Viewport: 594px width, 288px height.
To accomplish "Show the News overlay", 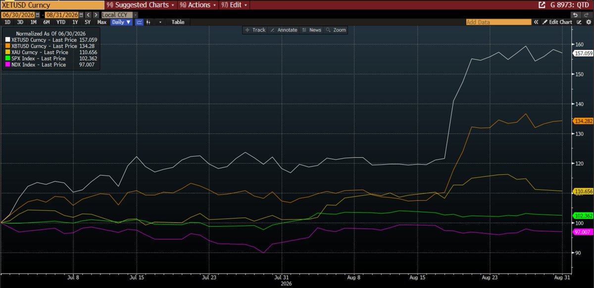I will [311, 30].
